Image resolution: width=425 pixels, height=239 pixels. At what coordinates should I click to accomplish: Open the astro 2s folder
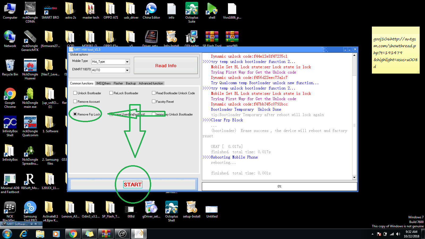70,11
